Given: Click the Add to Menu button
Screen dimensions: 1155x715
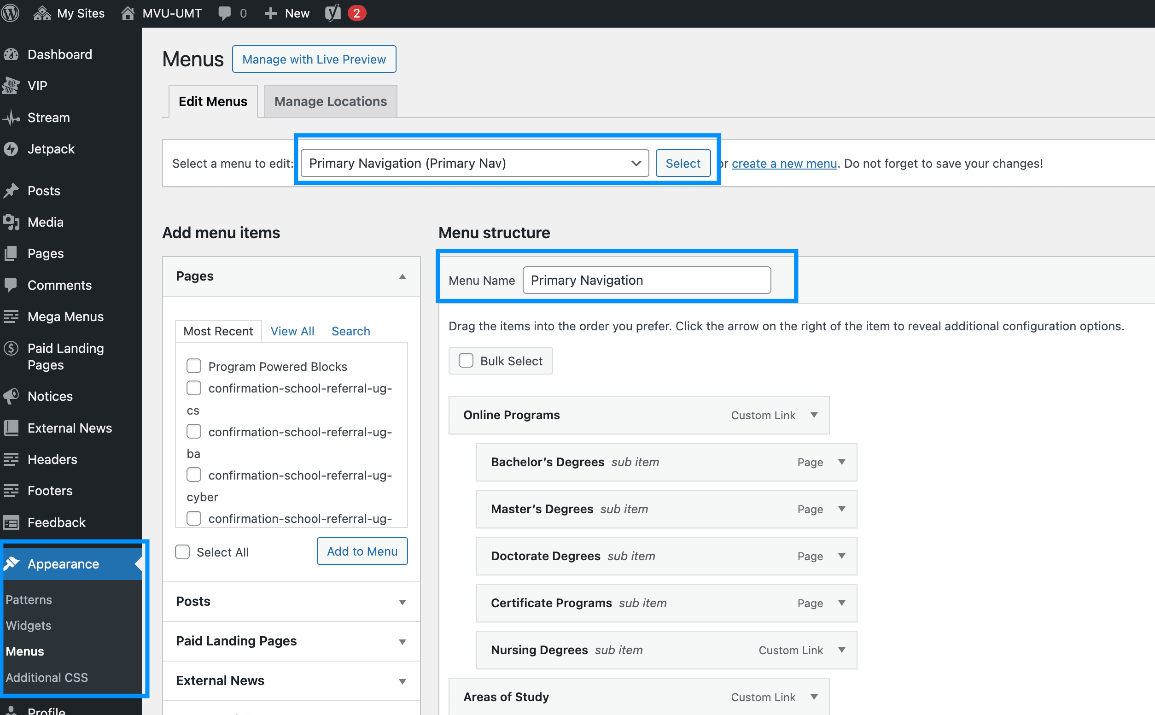Looking at the screenshot, I should point(362,551).
